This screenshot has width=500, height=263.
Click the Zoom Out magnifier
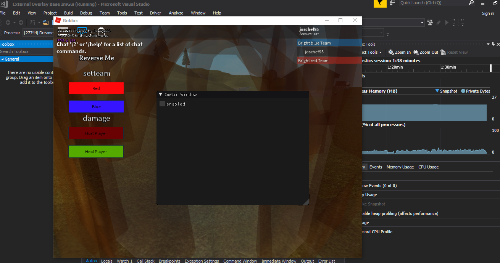(x=416, y=52)
